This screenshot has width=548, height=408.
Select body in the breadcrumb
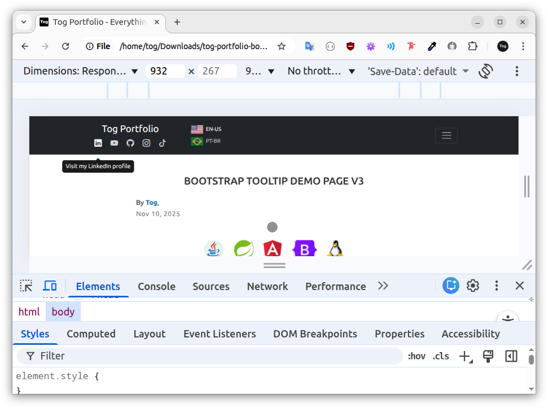63,312
